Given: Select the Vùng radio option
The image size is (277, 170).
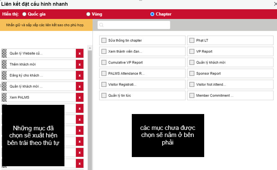Looking at the screenshot, I should pos(88,14).
